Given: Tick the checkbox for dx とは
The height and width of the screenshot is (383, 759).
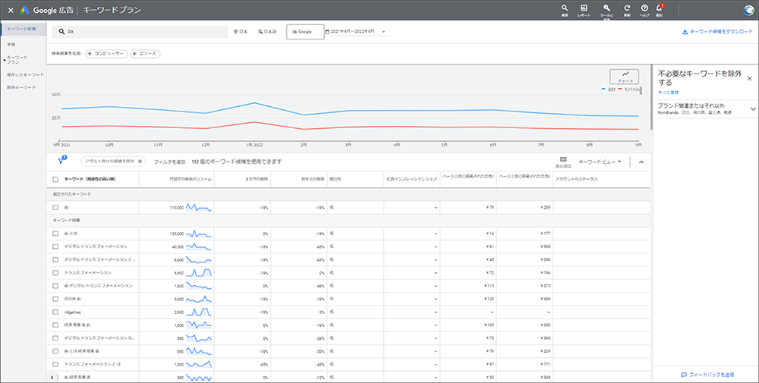Looking at the screenshot, I should (x=55, y=234).
